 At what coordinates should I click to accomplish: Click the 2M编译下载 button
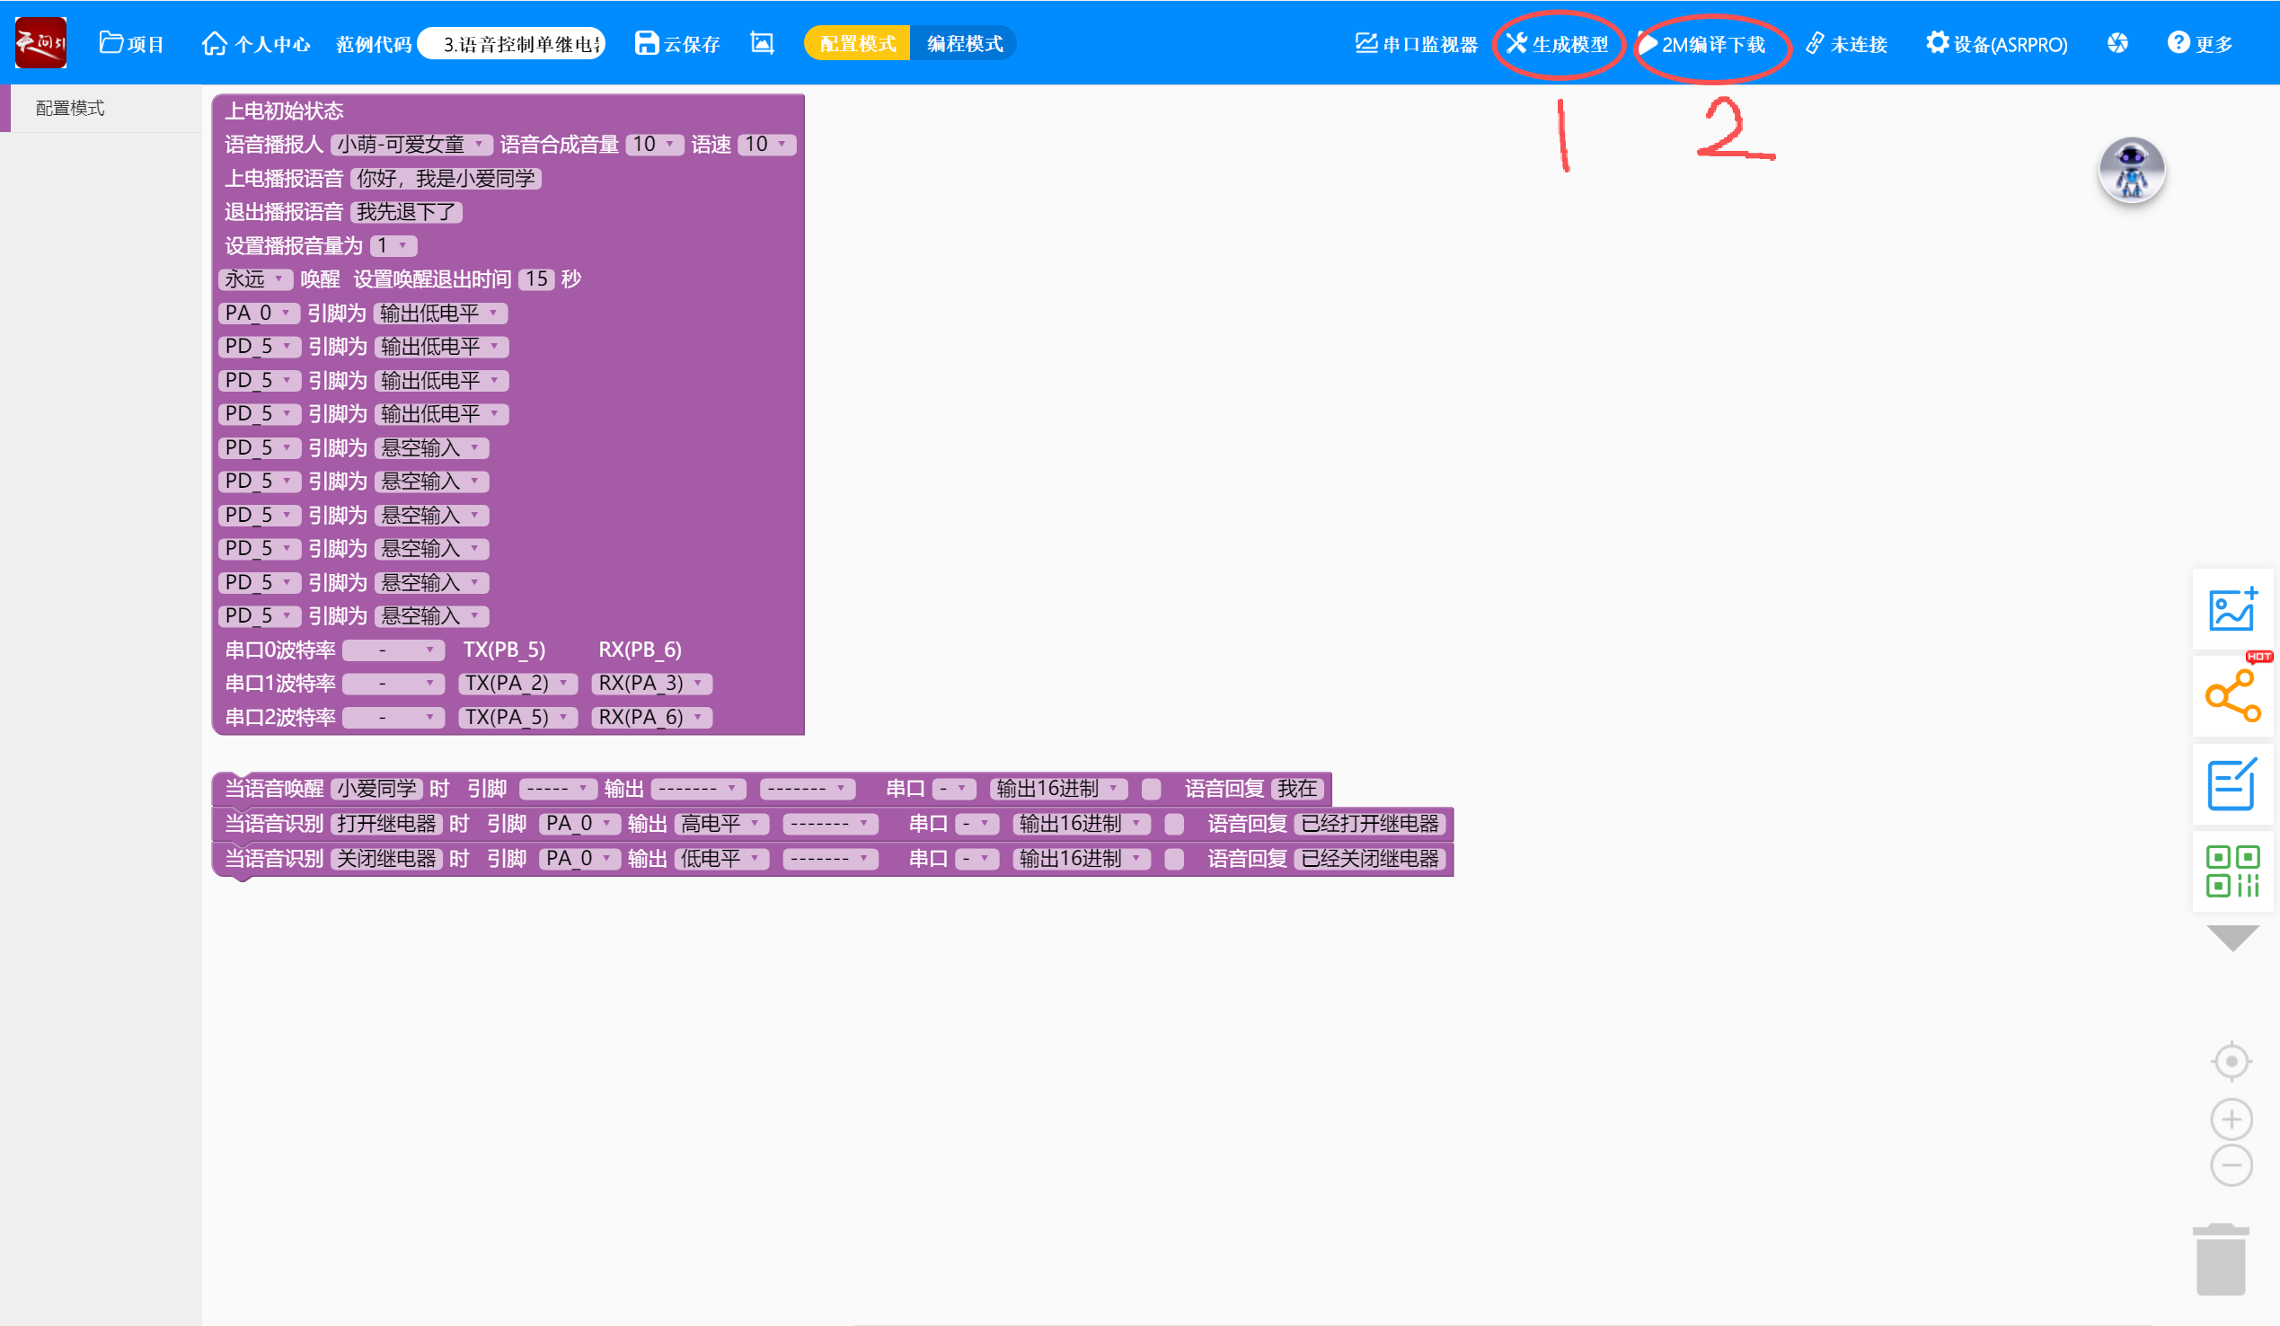(1702, 43)
